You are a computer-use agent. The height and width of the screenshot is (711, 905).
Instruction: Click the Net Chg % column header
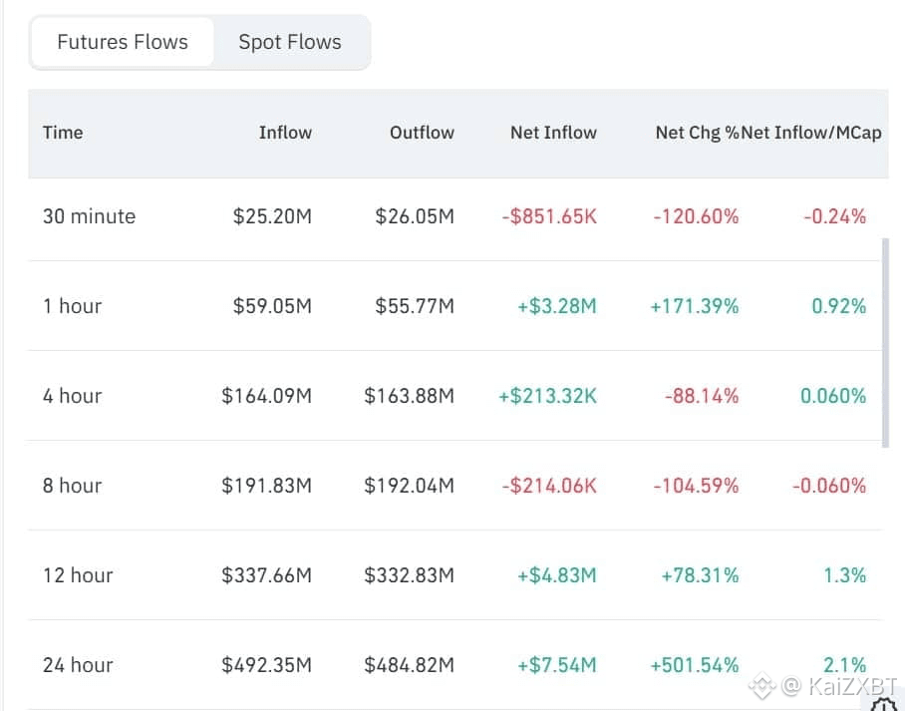pos(697,133)
